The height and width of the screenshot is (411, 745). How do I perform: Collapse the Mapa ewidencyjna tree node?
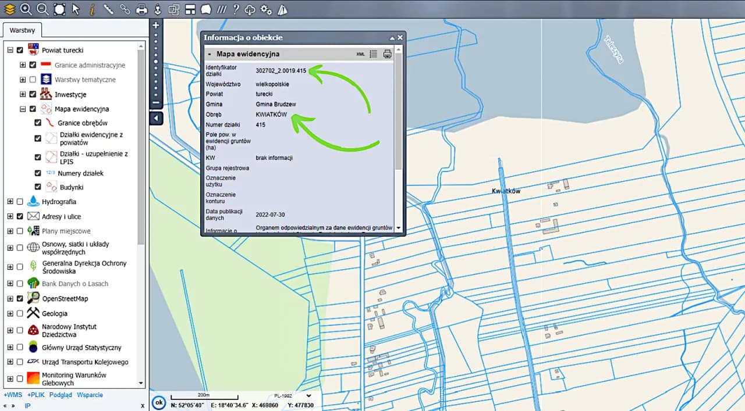coord(23,109)
